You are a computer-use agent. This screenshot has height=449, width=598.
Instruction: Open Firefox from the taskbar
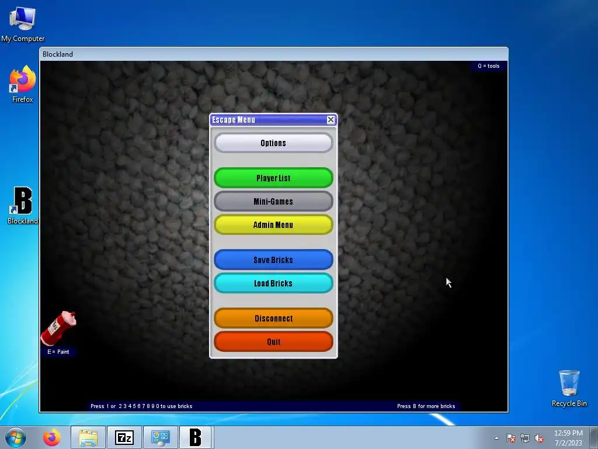[51, 437]
